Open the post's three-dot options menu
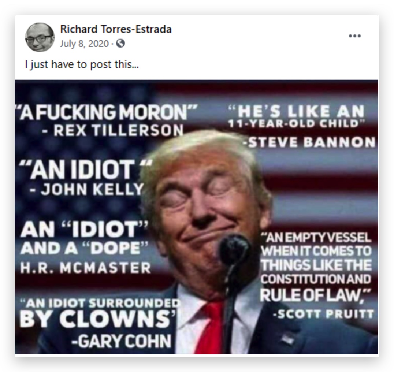This screenshot has width=394, height=372. 354,36
